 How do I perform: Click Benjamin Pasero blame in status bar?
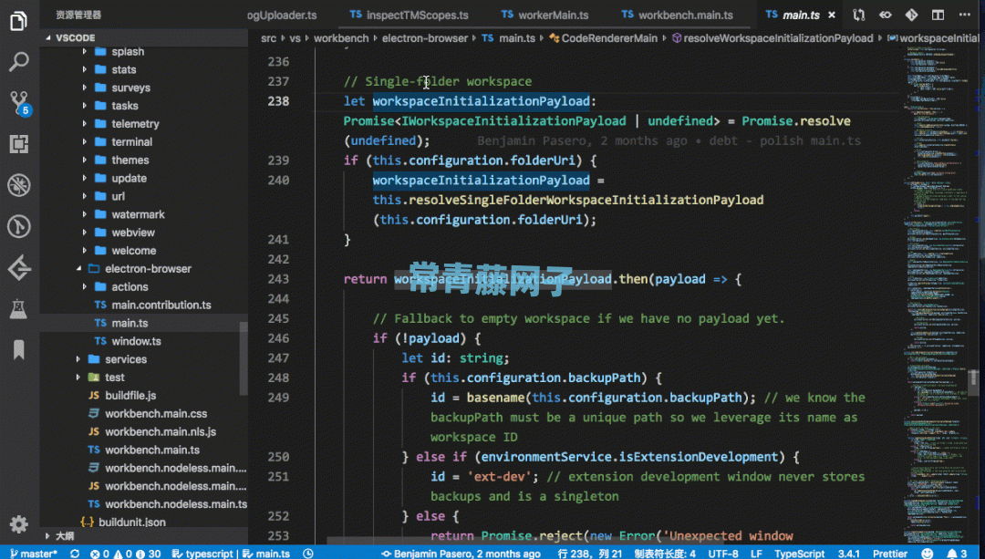pos(461,554)
